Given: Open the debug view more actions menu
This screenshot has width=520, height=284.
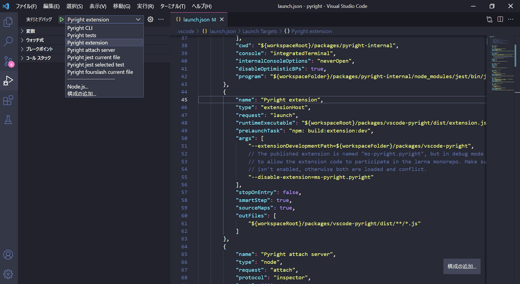Looking at the screenshot, I should tap(161, 19).
